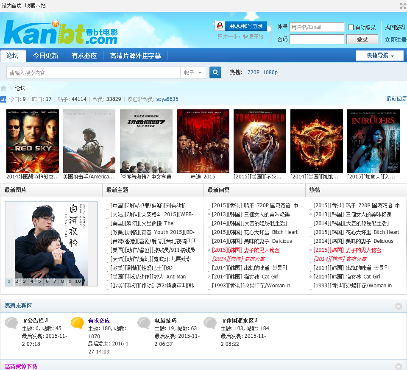Click the blue magnifier search button
This screenshot has width=407, height=370.
(x=215, y=72)
